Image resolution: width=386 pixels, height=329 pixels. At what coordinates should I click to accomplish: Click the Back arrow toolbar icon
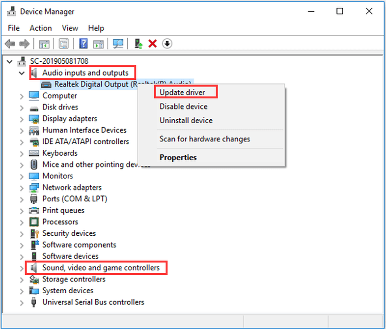pos(10,44)
